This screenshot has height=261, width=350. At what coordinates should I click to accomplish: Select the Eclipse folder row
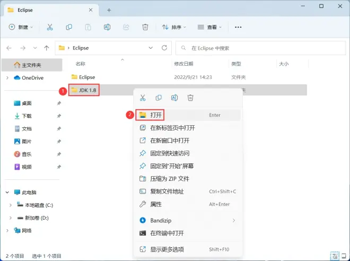(x=188, y=77)
